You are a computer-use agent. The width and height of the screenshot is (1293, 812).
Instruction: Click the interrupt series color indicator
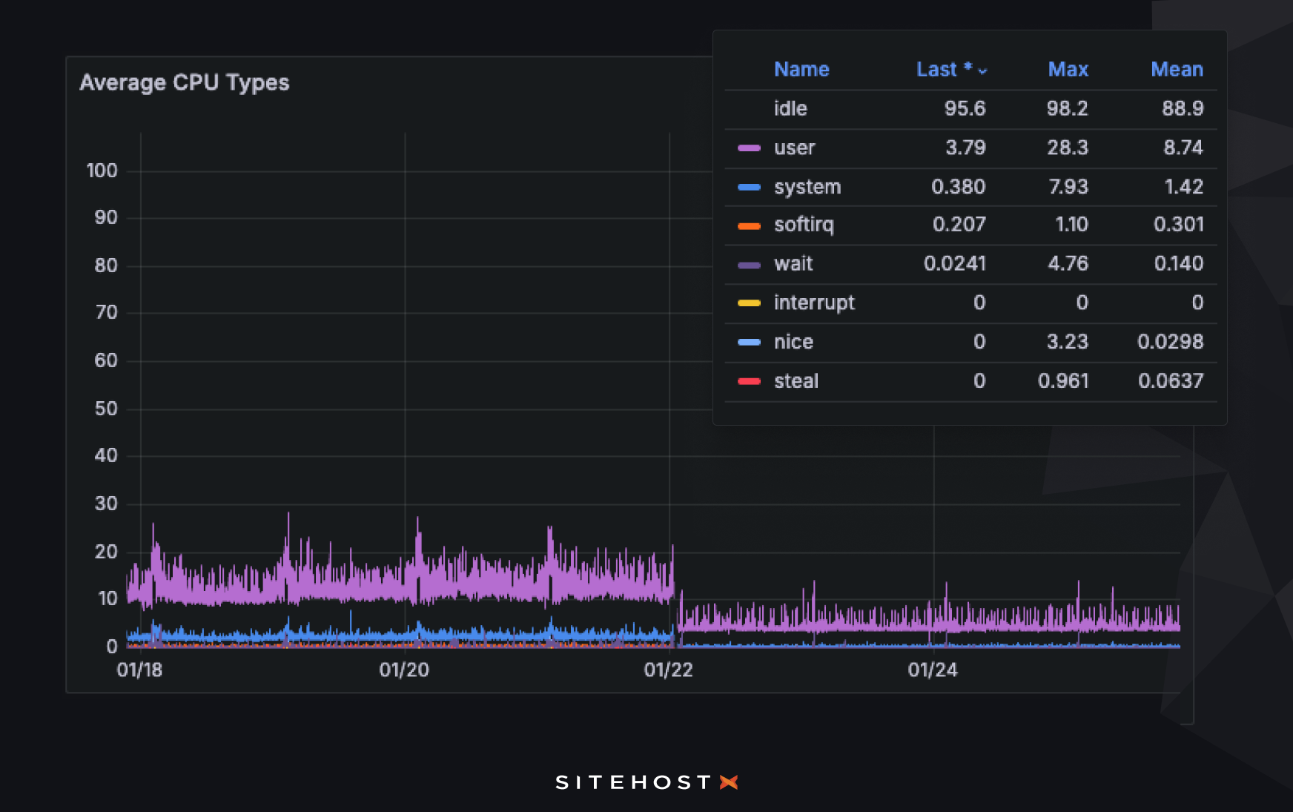coord(747,303)
